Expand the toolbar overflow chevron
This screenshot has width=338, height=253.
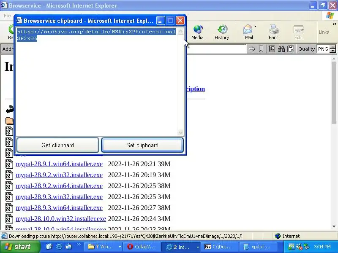tap(334, 24)
